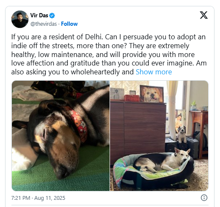Click the plush dog toy in photo
This screenshot has width=220, height=207.
tap(181, 134)
